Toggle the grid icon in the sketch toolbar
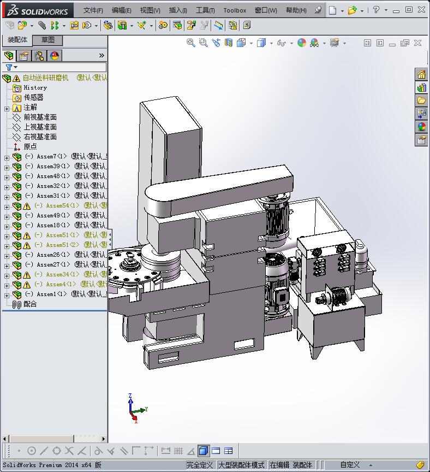The width and height of the screenshot is (430, 472). coord(178,451)
